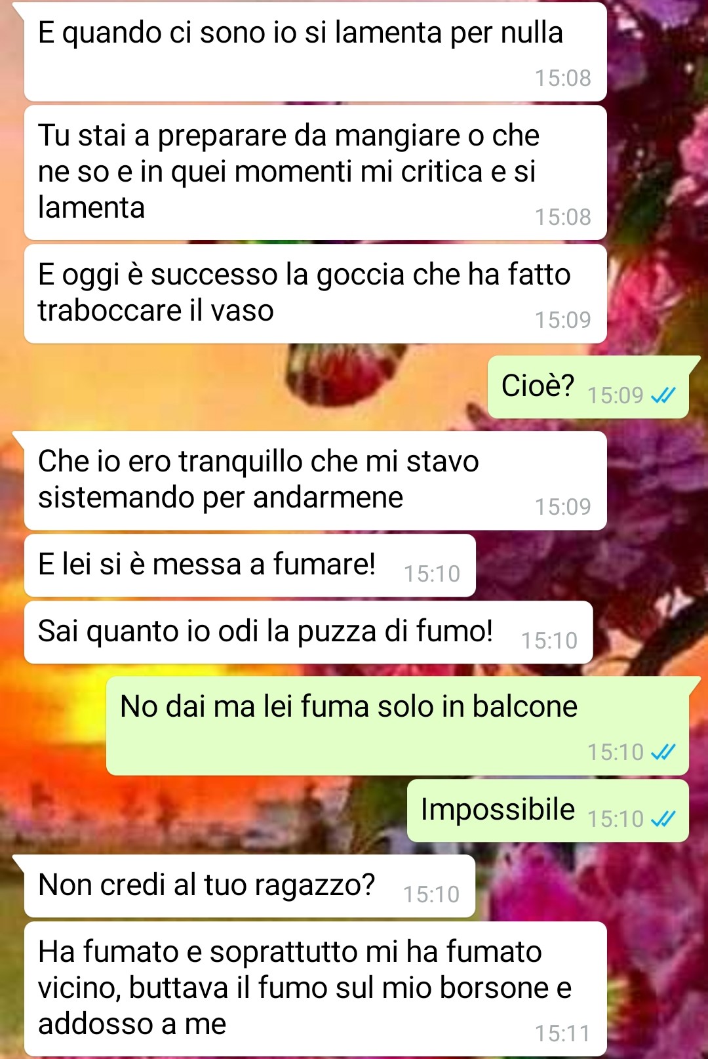Tap the blue ticks on the 'Impossibile' message

coord(663,819)
